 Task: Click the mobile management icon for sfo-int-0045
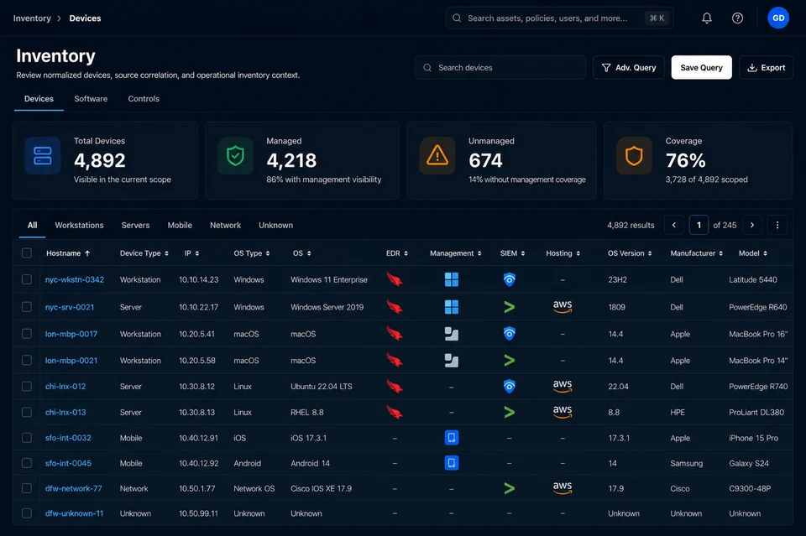pos(452,463)
